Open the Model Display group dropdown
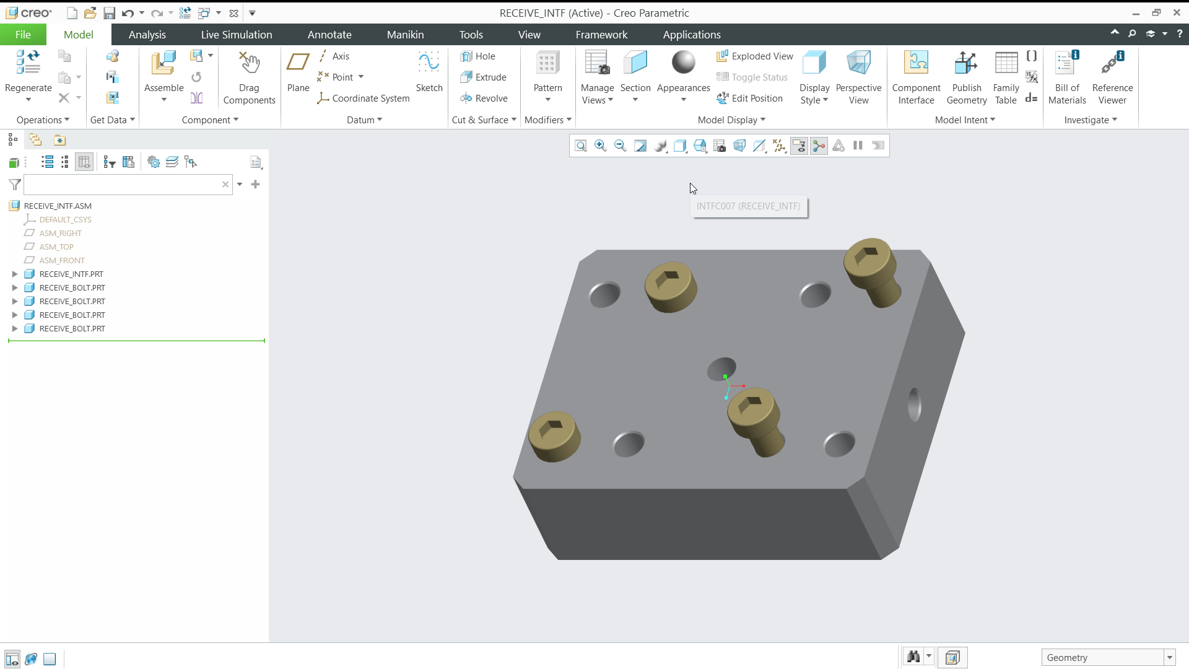Viewport: 1189px width, 669px height. (731, 120)
